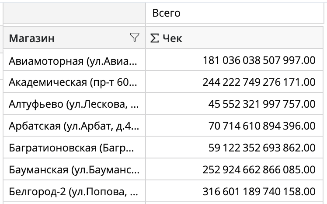Open the filter icon in Магазин header
Image resolution: width=327 pixels, height=204 pixels.
[135, 38]
